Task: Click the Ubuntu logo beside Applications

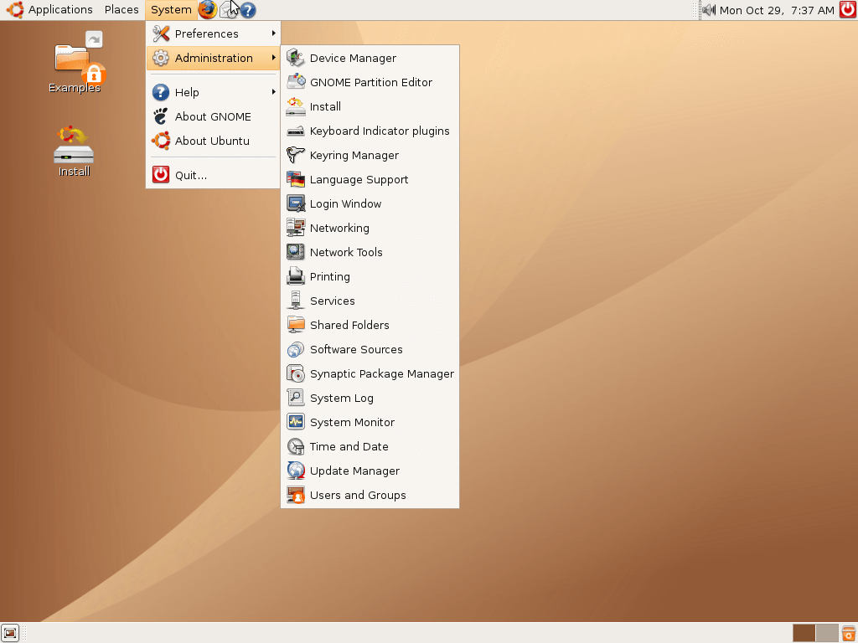Action: (15, 10)
